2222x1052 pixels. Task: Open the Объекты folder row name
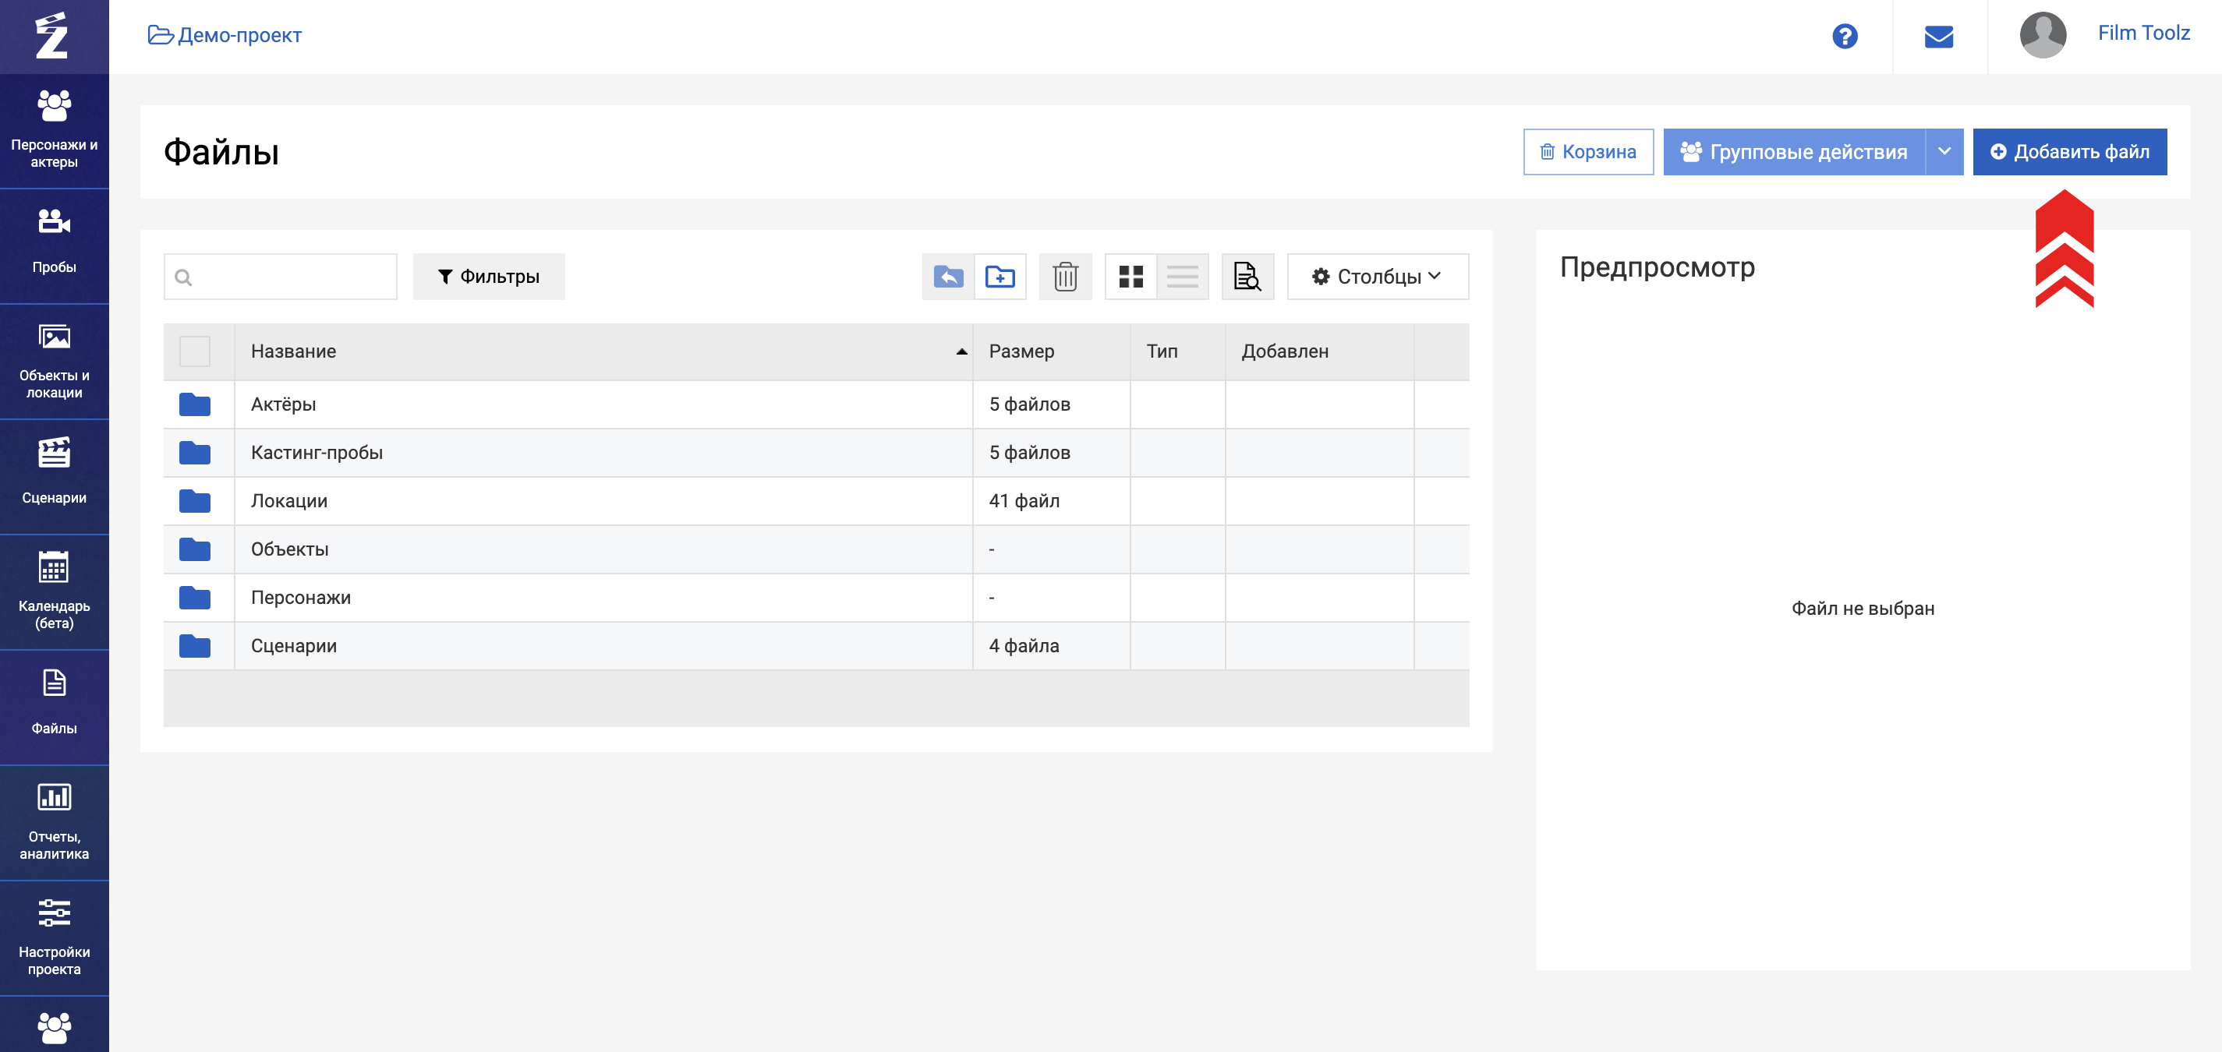[x=290, y=549]
